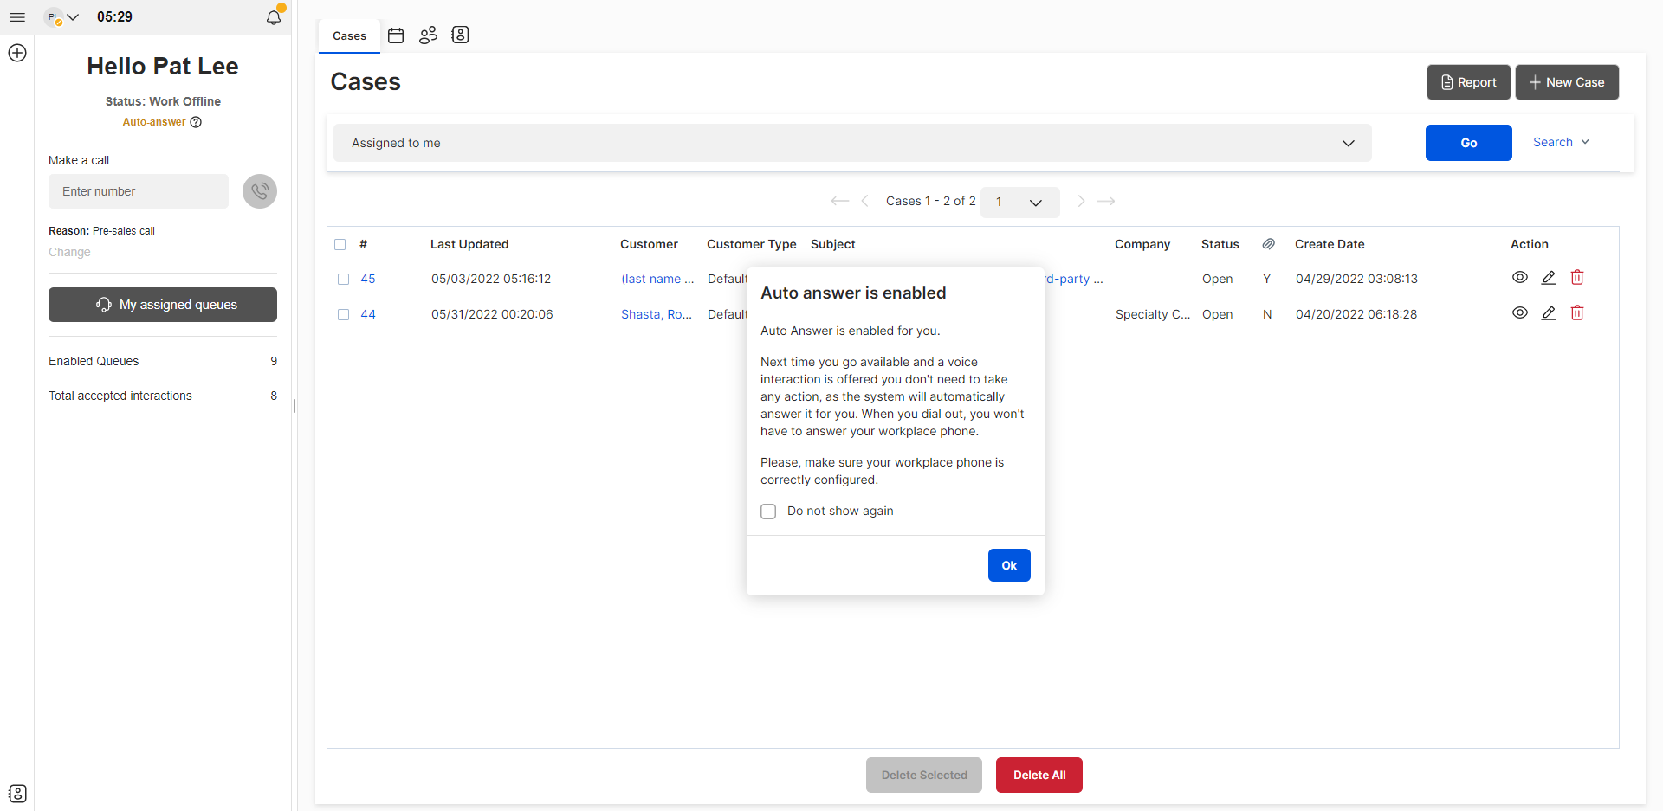This screenshot has width=1663, height=811.
Task: Tick the checkbox for case 45
Action: [344, 280]
